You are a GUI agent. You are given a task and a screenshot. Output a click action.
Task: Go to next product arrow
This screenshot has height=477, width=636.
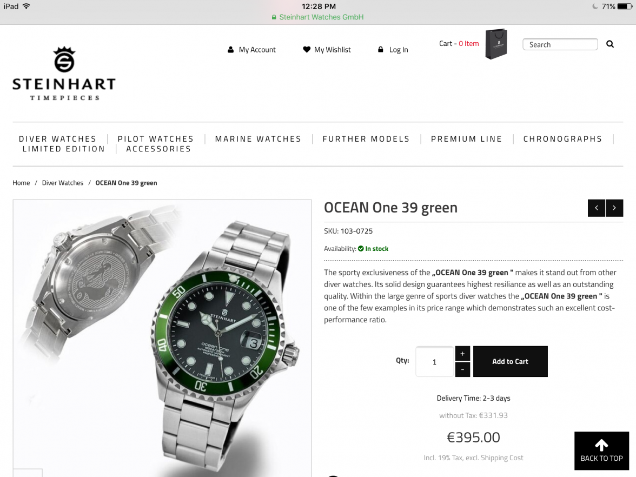pos(614,208)
